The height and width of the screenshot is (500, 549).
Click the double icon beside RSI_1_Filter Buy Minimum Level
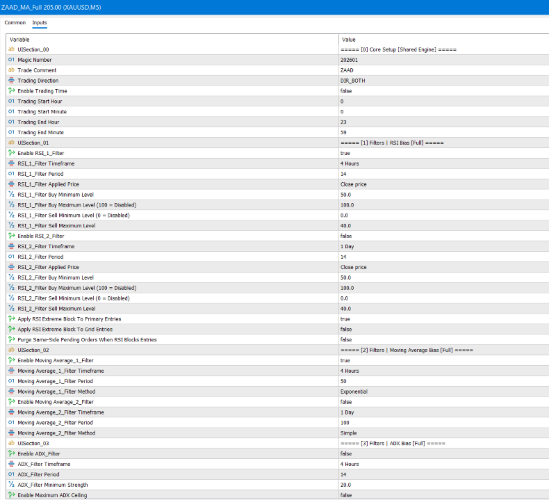click(12, 195)
